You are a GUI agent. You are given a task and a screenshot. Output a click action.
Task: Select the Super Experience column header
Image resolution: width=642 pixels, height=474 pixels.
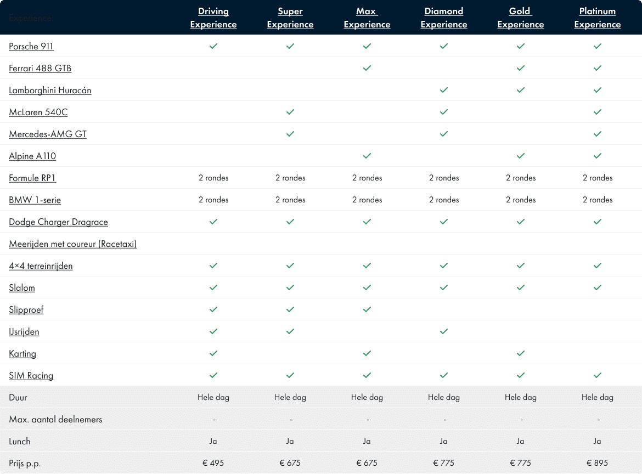[x=290, y=18]
